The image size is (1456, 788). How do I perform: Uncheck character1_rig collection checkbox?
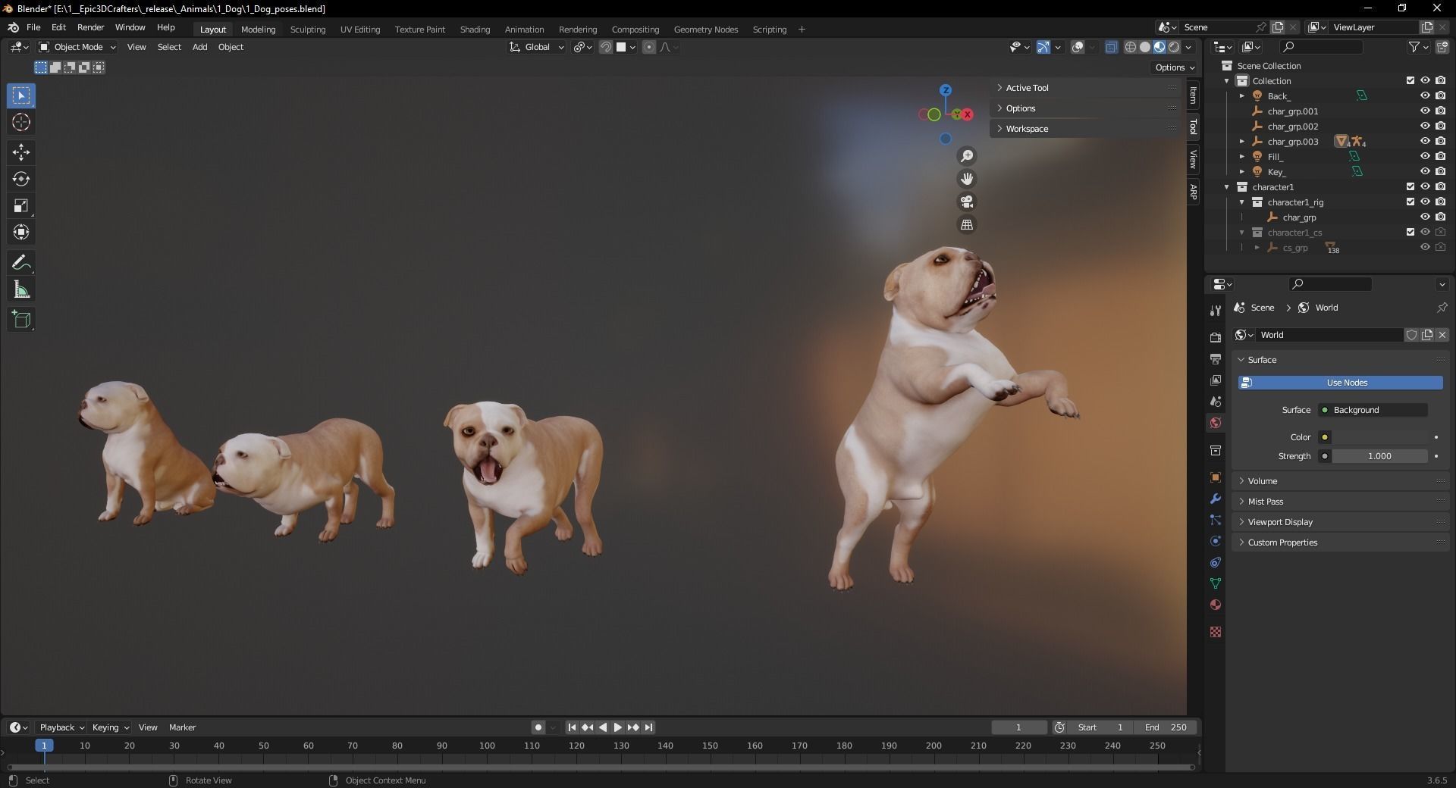coord(1410,202)
